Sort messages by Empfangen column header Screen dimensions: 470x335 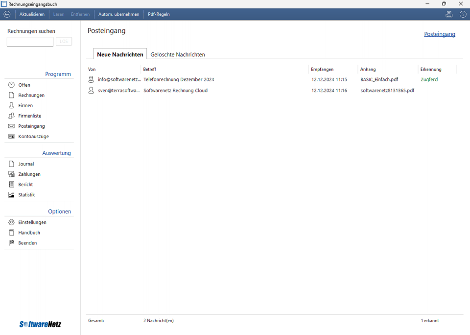click(x=322, y=69)
